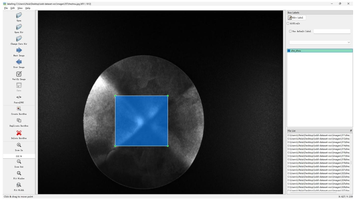Click the Zoom In magnifier

click(x=19, y=145)
